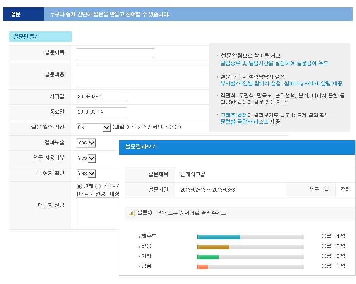Click the blue 제주도 result bar
Screen dimensions: 356x284
(x=219, y=237)
